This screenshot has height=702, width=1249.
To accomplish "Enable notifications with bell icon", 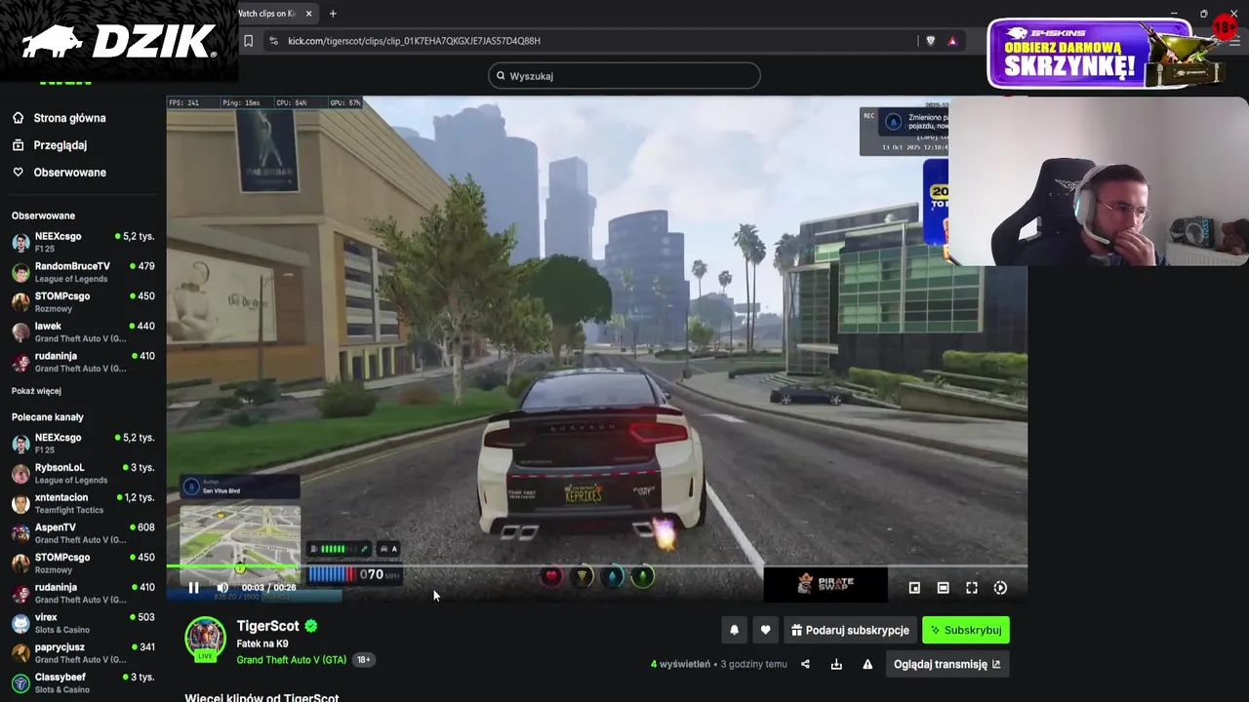I will click(735, 630).
